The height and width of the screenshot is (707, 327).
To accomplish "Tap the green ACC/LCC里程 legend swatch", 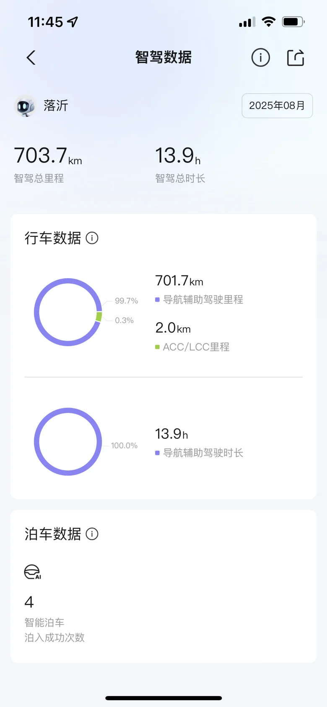I will [x=158, y=347].
